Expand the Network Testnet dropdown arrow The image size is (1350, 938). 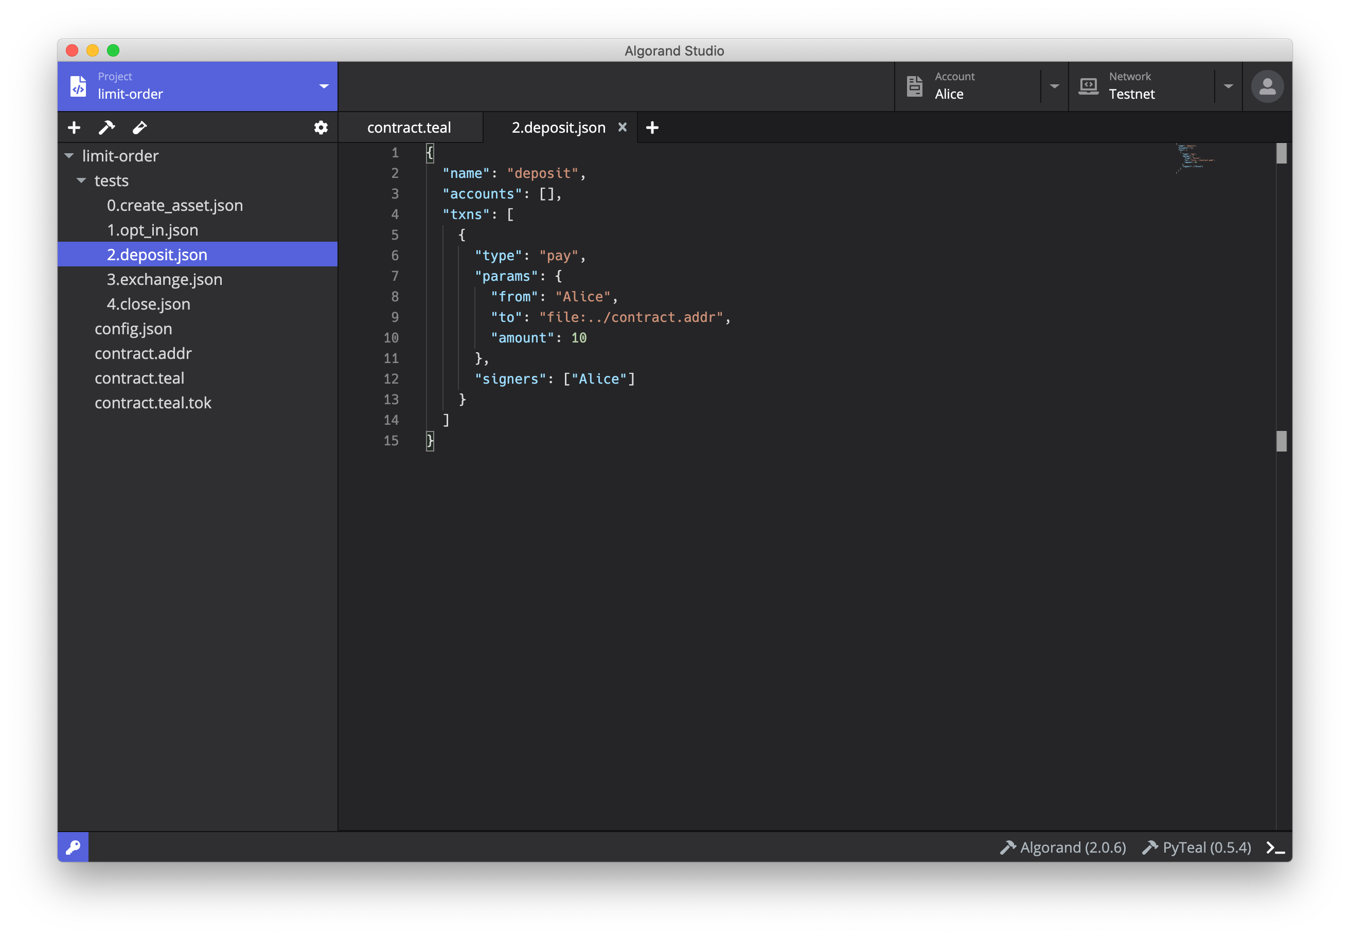(1228, 86)
